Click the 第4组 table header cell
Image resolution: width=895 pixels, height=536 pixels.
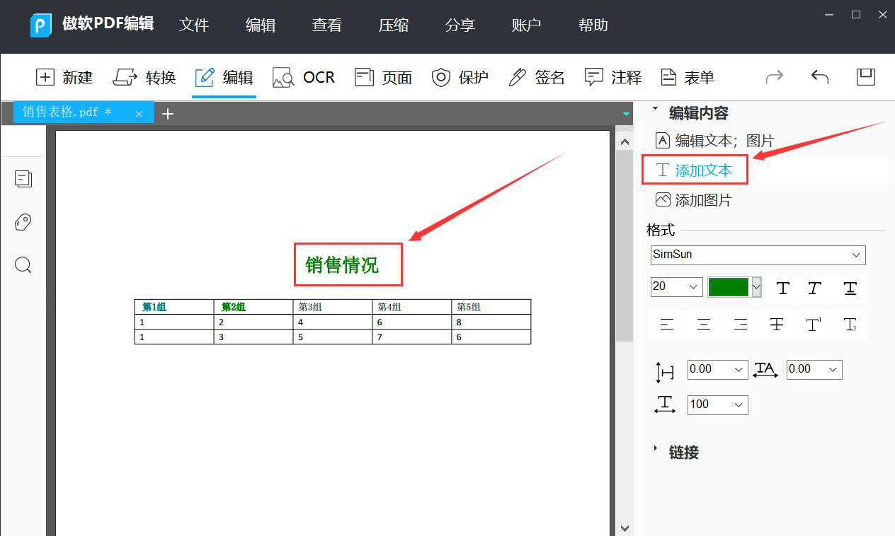pos(412,307)
